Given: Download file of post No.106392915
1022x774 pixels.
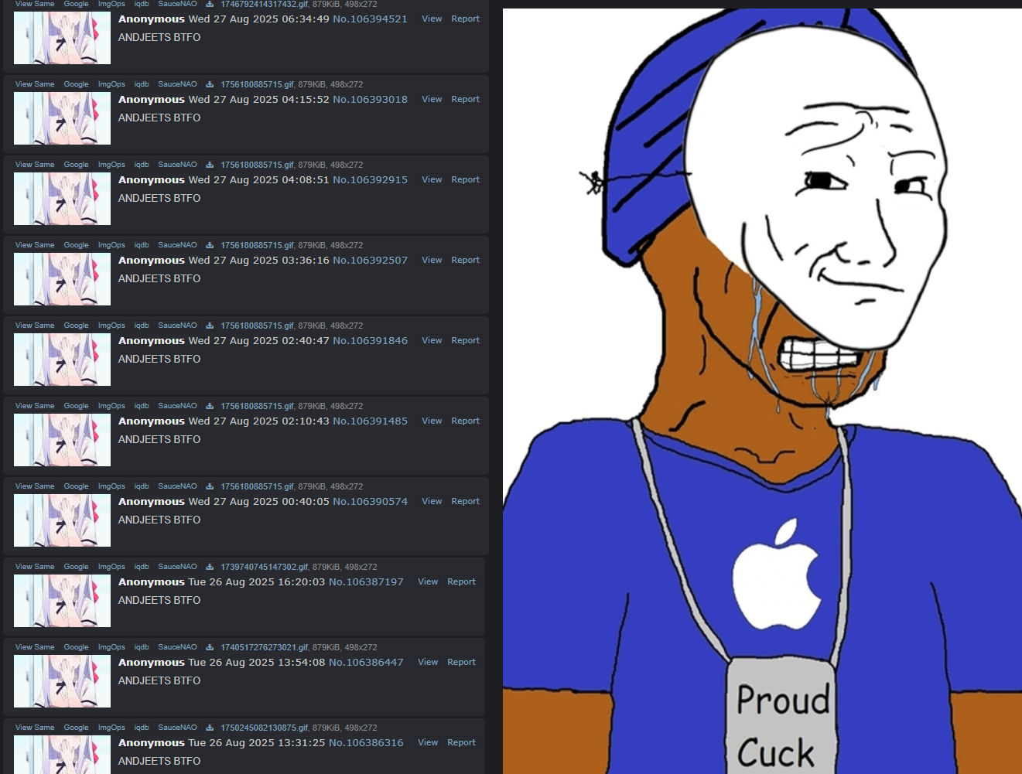Looking at the screenshot, I should pyautogui.click(x=209, y=165).
